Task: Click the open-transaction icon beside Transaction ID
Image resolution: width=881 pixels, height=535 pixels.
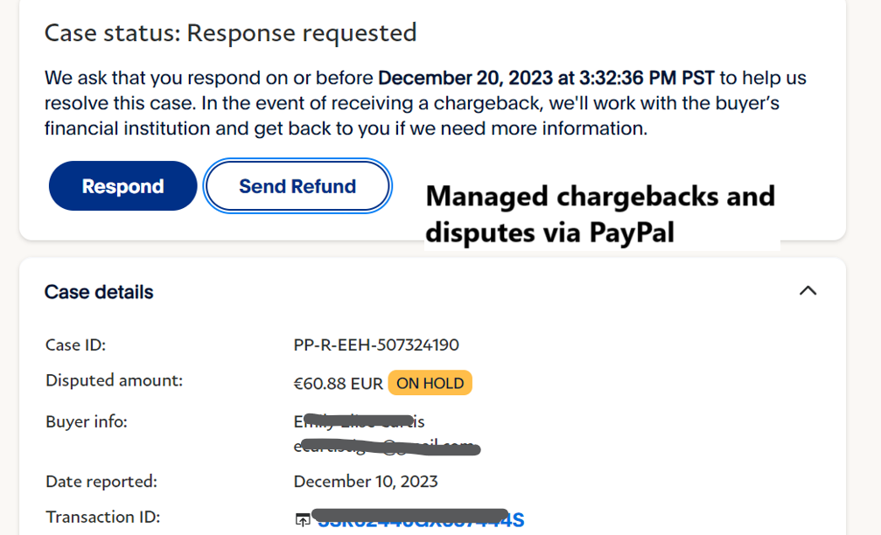Action: (x=302, y=520)
